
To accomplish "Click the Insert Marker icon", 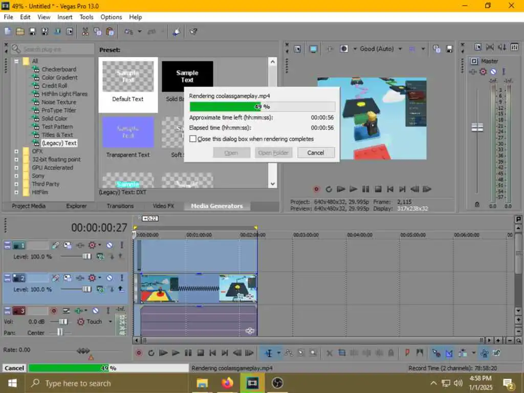I will (x=407, y=353).
